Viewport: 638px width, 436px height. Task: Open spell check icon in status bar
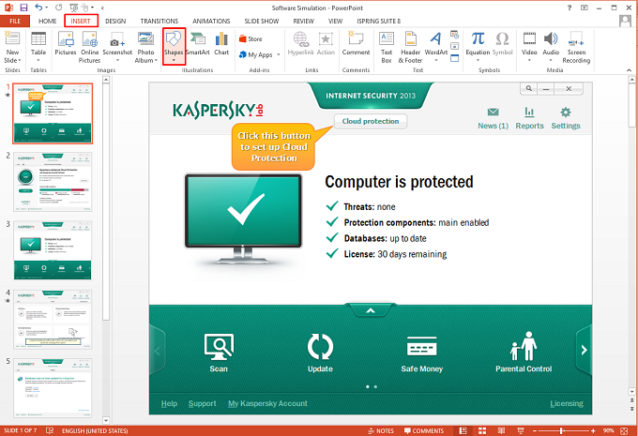click(x=50, y=430)
